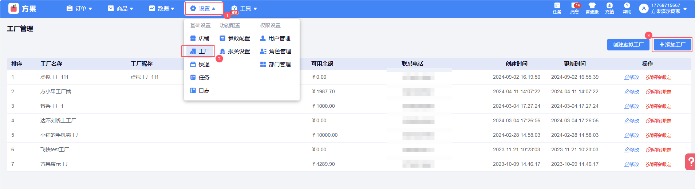Select 工厂 in settings menu

click(x=200, y=52)
